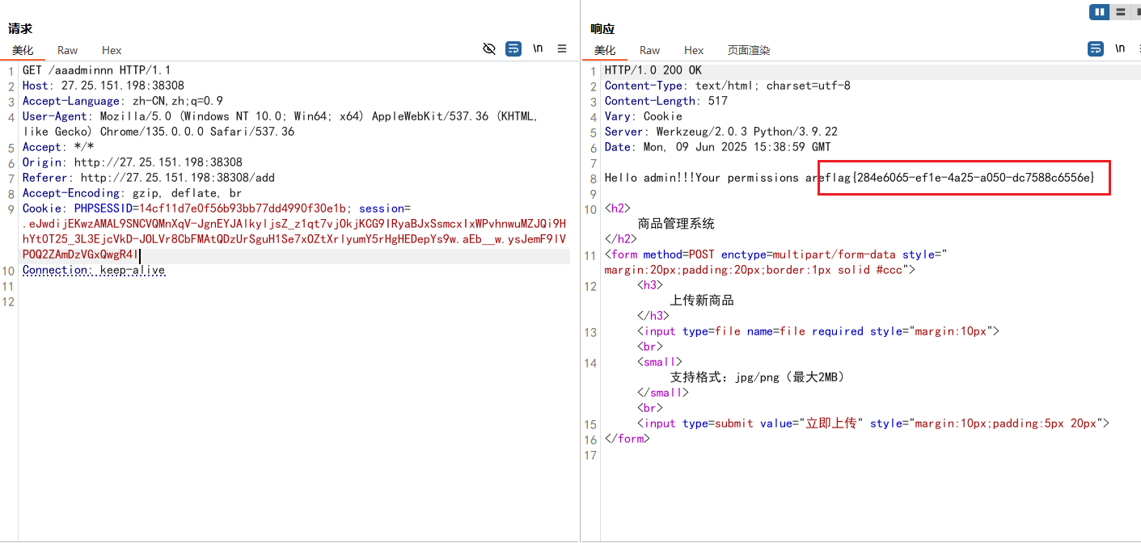The height and width of the screenshot is (543, 1141).
Task: Click the closing </form> tag
Action: click(x=628, y=439)
